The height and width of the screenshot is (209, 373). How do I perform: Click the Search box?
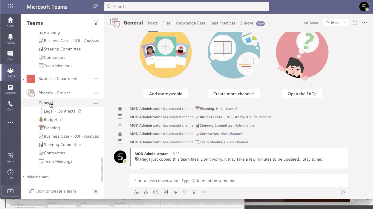[186, 7]
